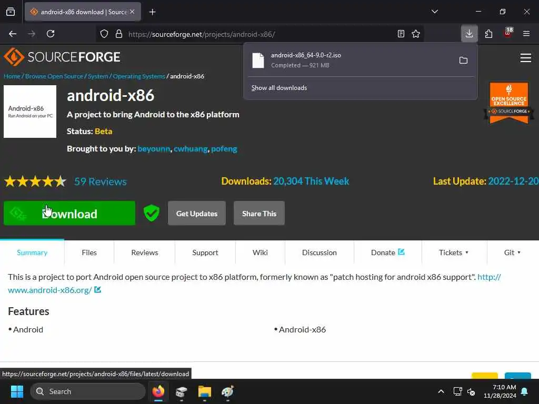Toggle the downloads panel button

pos(469,34)
